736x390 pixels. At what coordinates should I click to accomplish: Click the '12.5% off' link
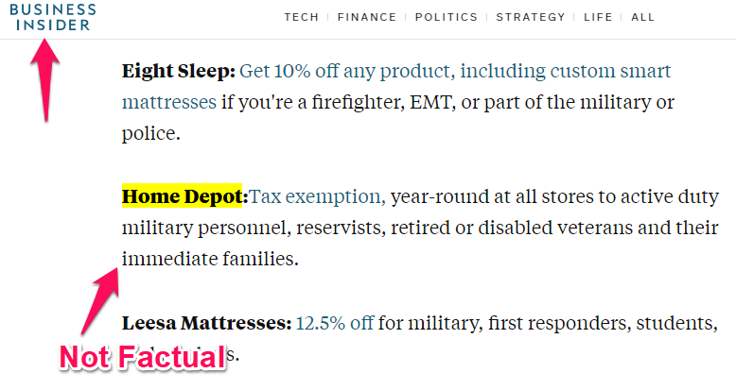coord(334,323)
